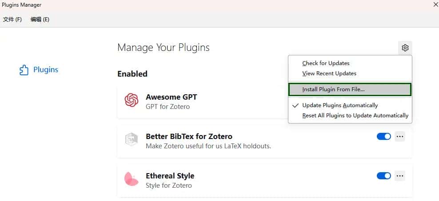The width and height of the screenshot is (439, 201).
Task: Click the Awesome GPT plugin title
Action: (x=171, y=97)
